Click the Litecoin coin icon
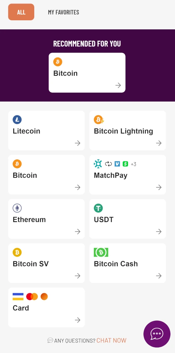175x353 pixels. [x=17, y=119]
